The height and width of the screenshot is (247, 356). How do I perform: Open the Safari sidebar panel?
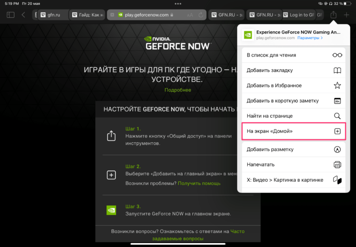tap(11, 15)
